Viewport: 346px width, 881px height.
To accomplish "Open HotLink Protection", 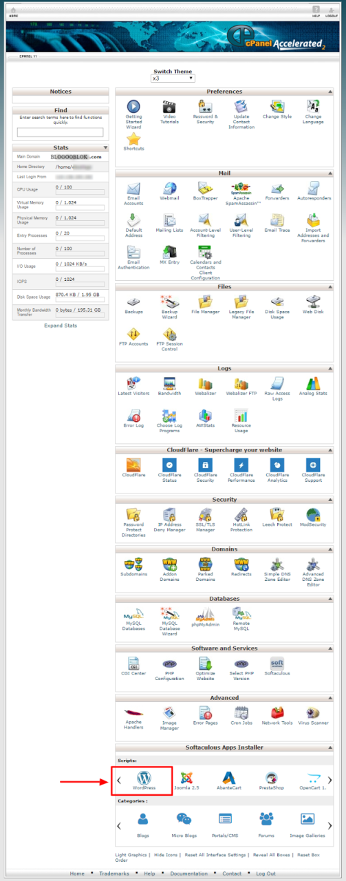I will tap(241, 514).
